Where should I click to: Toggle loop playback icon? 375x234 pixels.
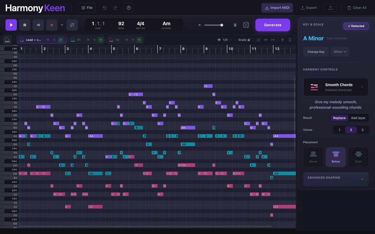click(72, 25)
